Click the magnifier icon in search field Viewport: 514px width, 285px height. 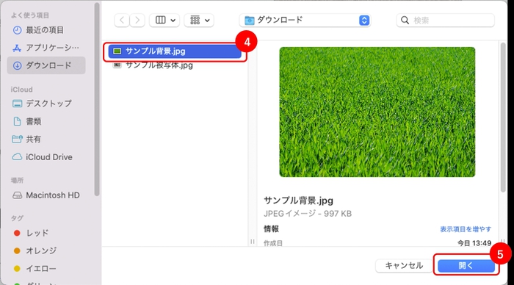(405, 21)
